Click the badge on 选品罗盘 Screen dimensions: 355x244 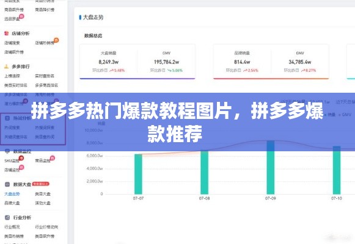pos(21,16)
